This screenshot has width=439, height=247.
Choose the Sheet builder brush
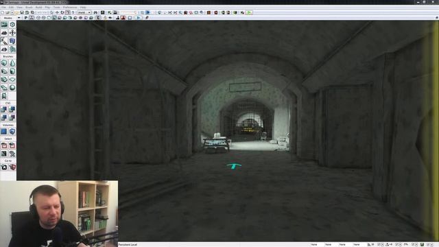click(12, 80)
